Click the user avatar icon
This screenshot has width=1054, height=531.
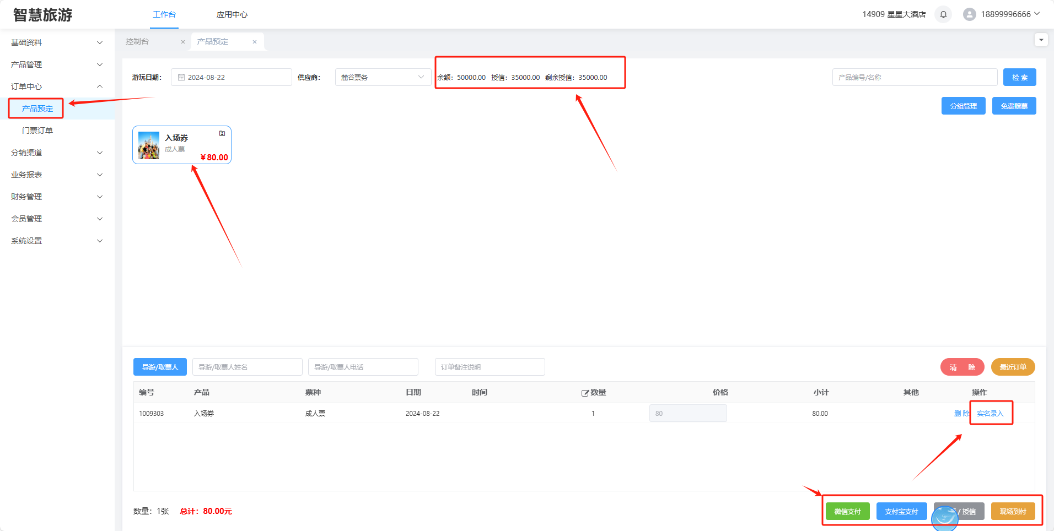(969, 14)
